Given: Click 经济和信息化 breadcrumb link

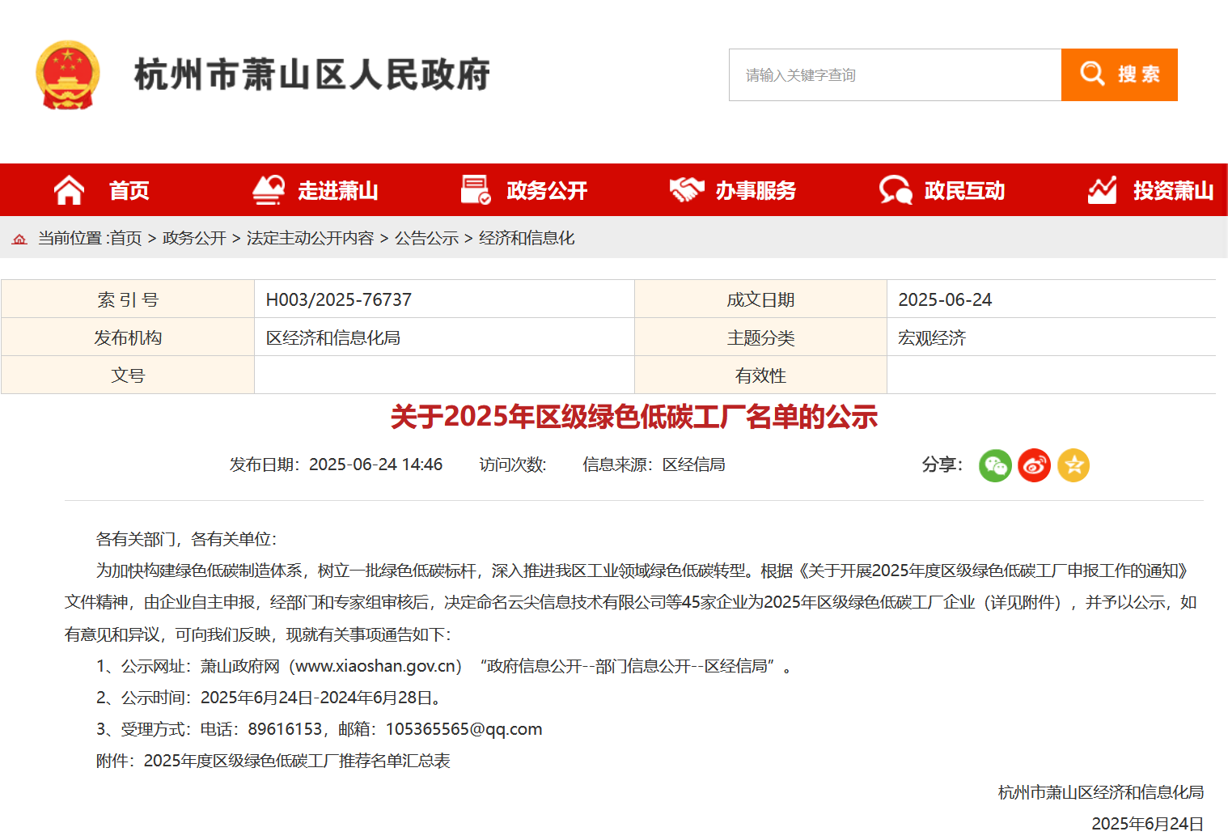Looking at the screenshot, I should (527, 238).
